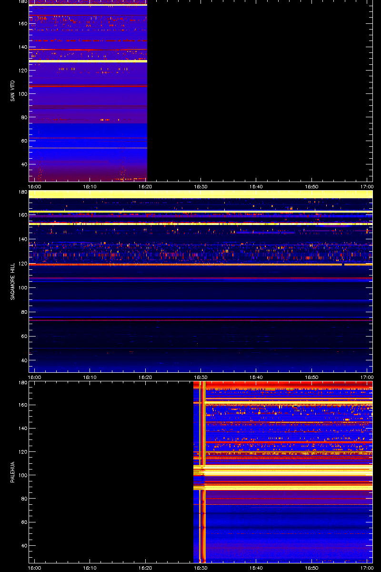The width and height of the screenshot is (381, 572).
Task: Select the Sagamore Hill spectrogram data panel
Action: [201, 281]
